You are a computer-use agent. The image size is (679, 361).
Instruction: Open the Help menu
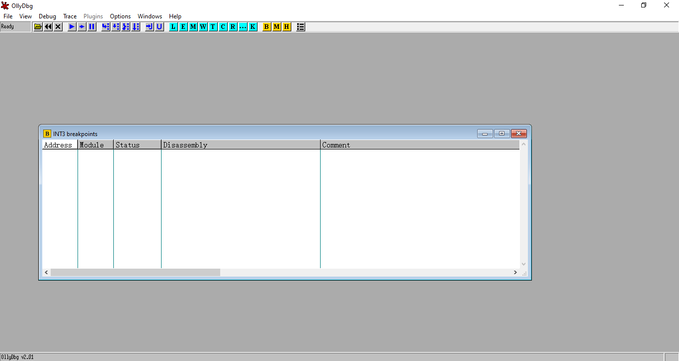(x=175, y=16)
